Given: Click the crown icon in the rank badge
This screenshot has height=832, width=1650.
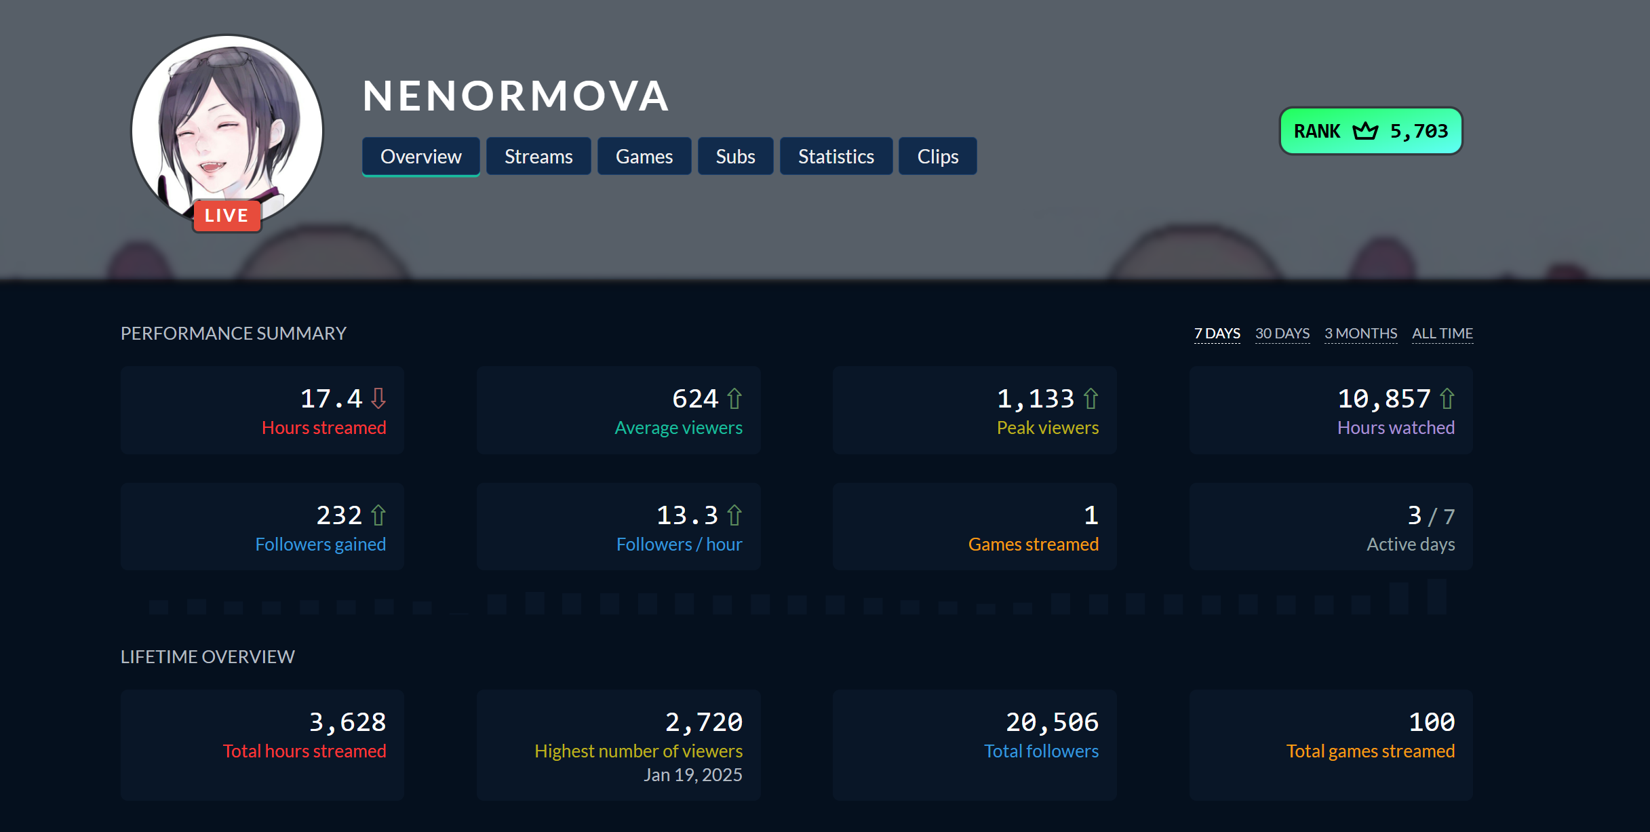Looking at the screenshot, I should click(1365, 131).
